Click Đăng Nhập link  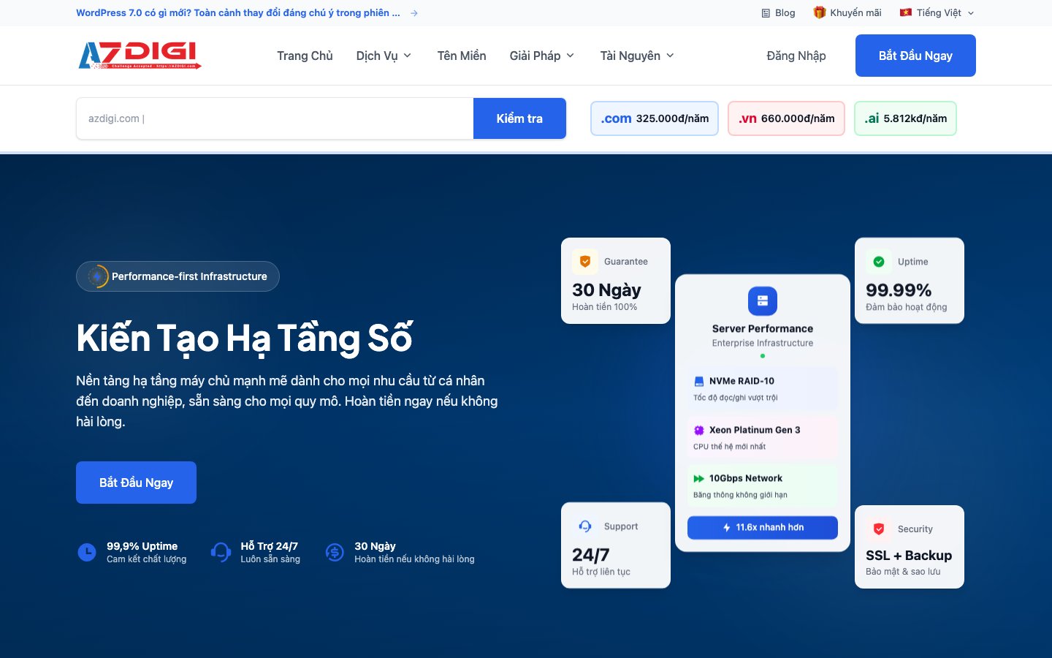click(796, 56)
